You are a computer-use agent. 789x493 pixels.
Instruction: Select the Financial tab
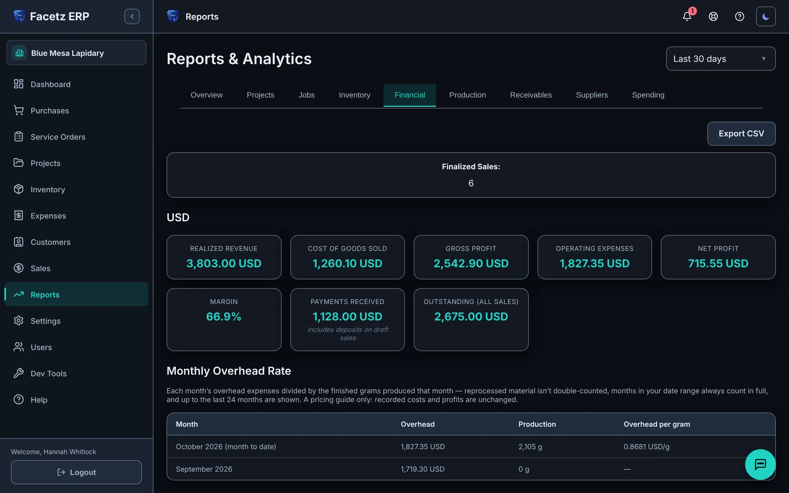[410, 95]
